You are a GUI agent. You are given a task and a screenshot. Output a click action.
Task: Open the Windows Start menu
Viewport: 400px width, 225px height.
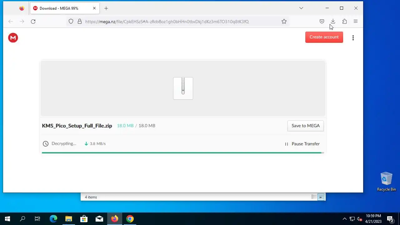click(x=7, y=219)
